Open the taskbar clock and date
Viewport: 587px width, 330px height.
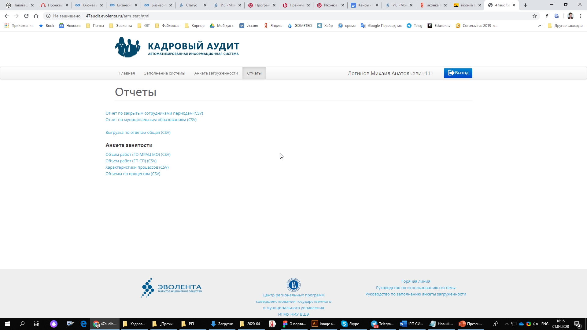tap(560, 324)
